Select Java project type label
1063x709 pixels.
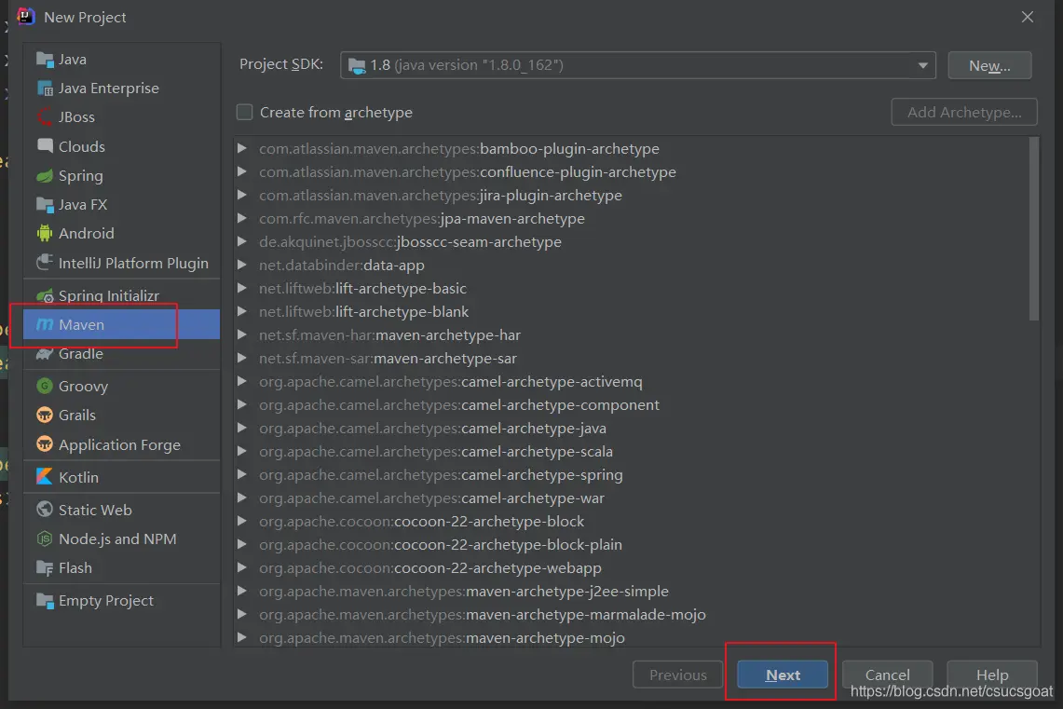point(73,60)
